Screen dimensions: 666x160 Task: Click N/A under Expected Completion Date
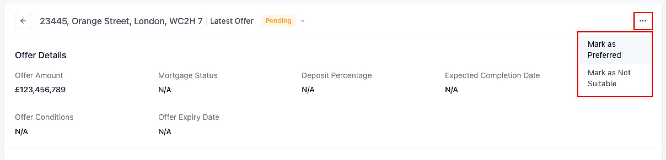pos(452,90)
